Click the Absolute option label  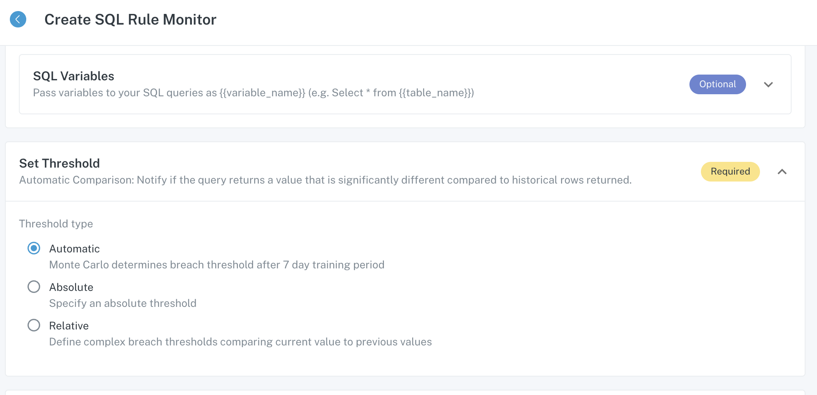[x=71, y=287]
